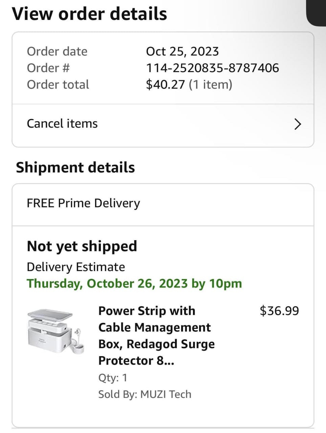
Task: Open the Power Strip product title link
Action: 156,336
